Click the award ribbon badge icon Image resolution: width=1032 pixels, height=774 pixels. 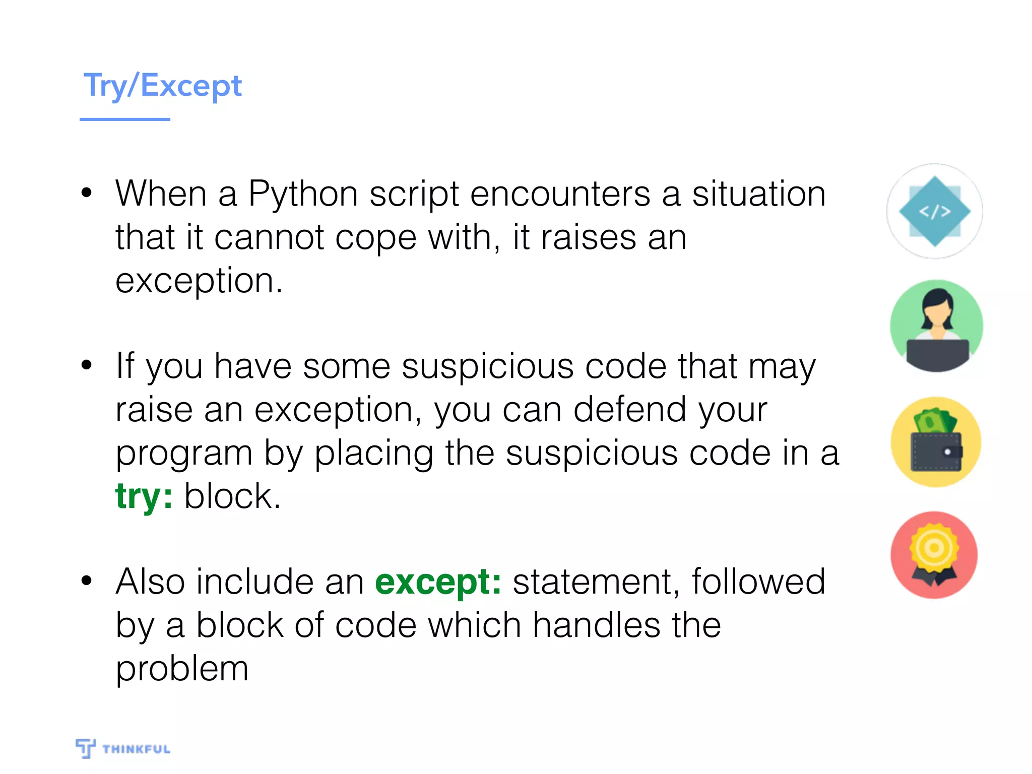[934, 555]
